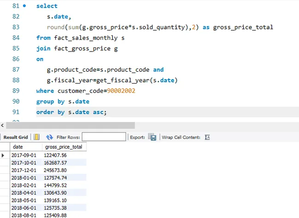The height and width of the screenshot is (218, 299).
Task: Export recordset to external file
Action: pos(152,137)
